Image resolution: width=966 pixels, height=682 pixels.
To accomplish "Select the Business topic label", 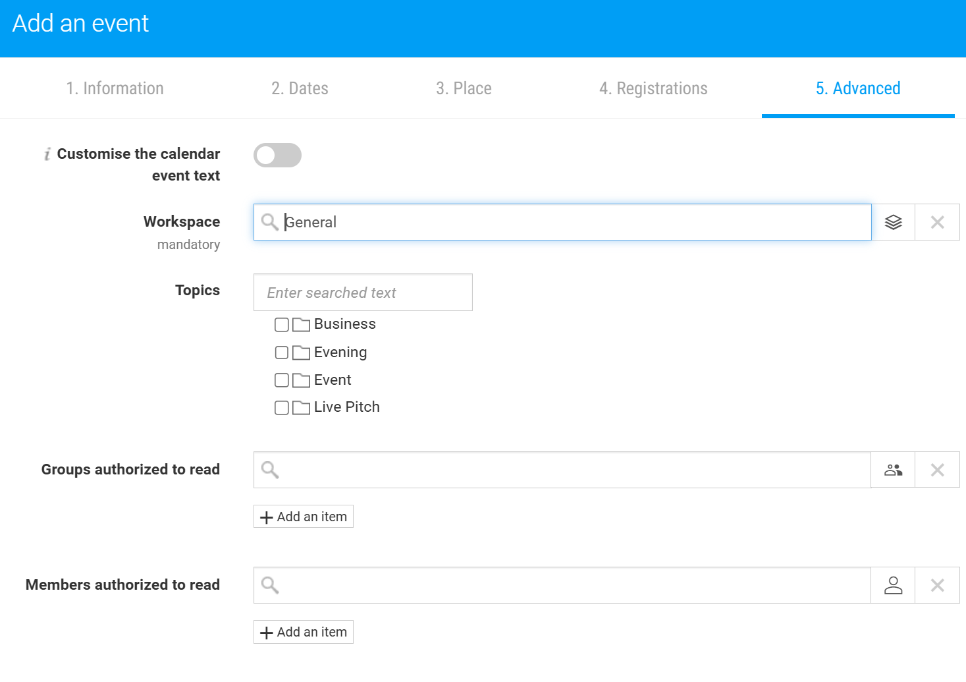I will pos(345,324).
